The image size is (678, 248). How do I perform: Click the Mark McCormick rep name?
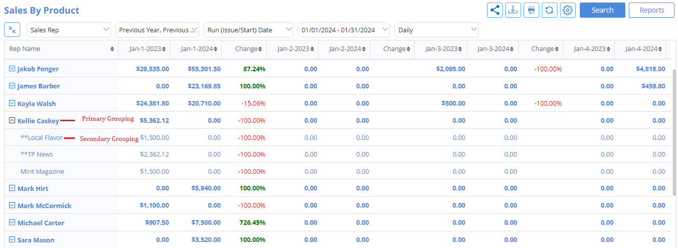[45, 206]
